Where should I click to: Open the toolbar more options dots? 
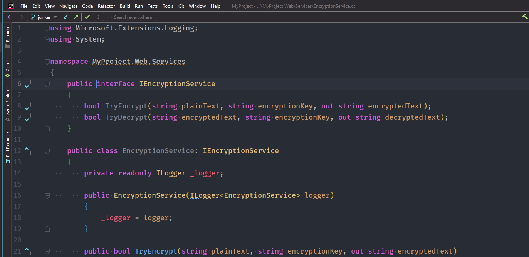[x=98, y=17]
